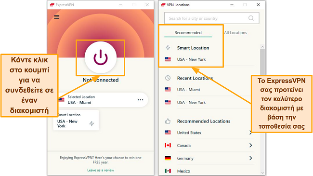The image size is (313, 176).
Task: Choose the Smart Location USA - New York card
Action: tap(76, 120)
